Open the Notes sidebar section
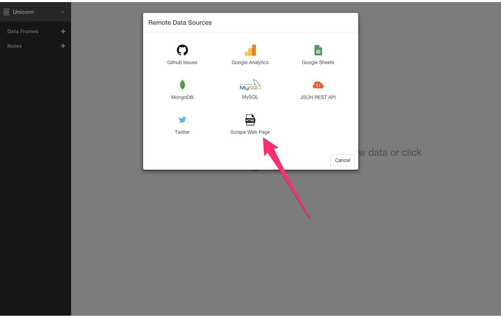501x316 pixels. click(x=15, y=46)
